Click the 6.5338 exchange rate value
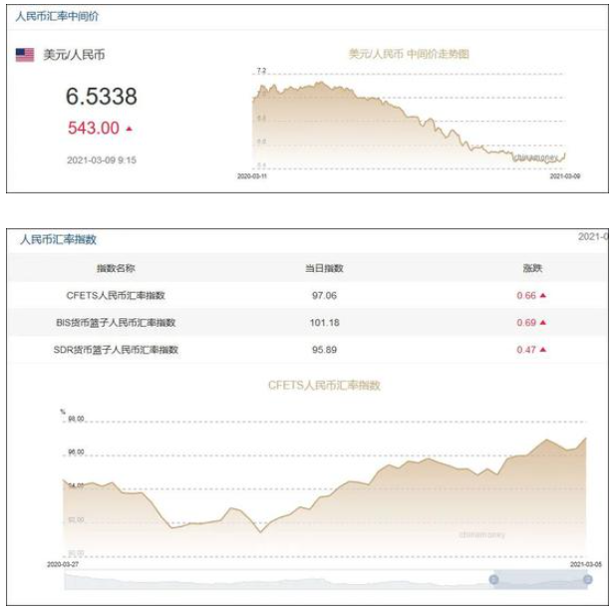613x611 pixels. [102, 96]
